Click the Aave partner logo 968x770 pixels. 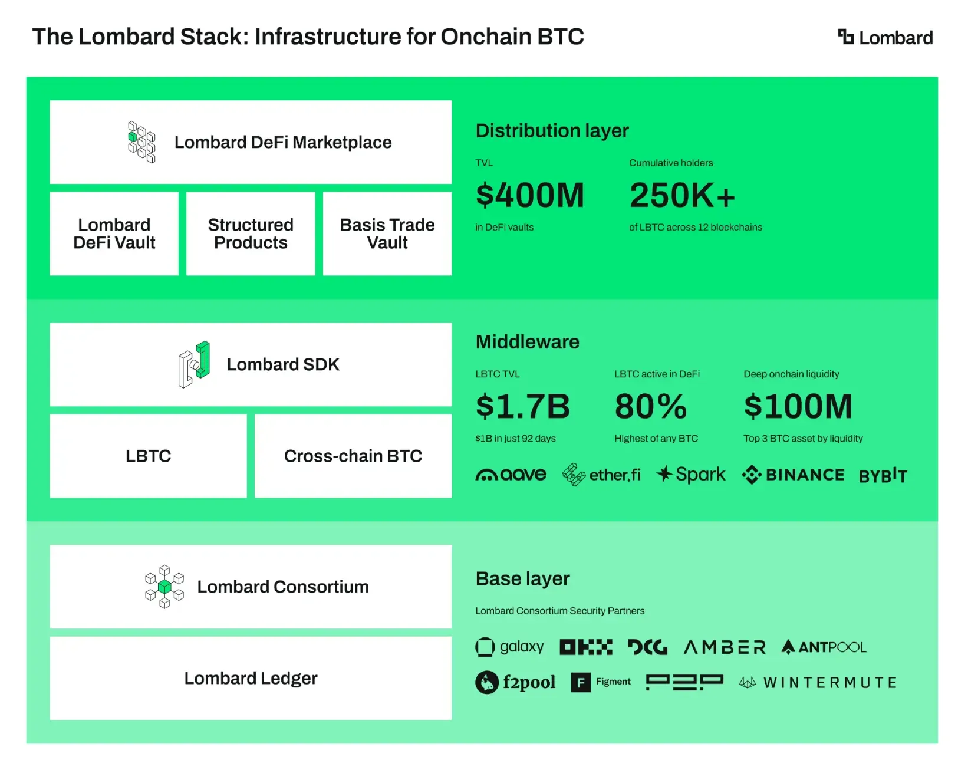pyautogui.click(x=511, y=475)
